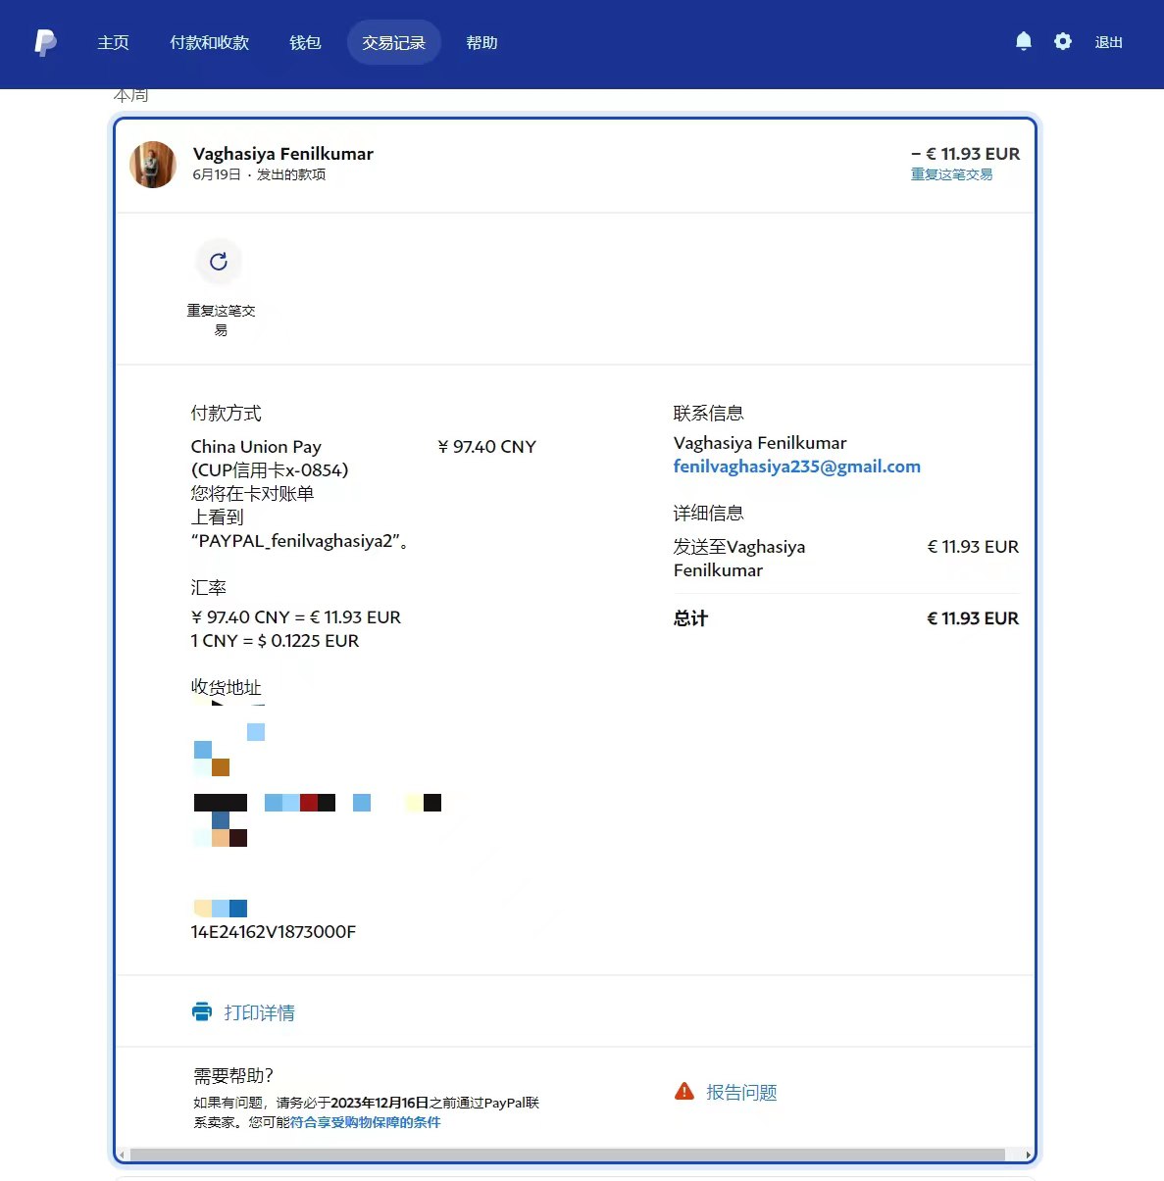1164x1181 pixels.
Task: Open the settings gear icon
Action: [1063, 41]
